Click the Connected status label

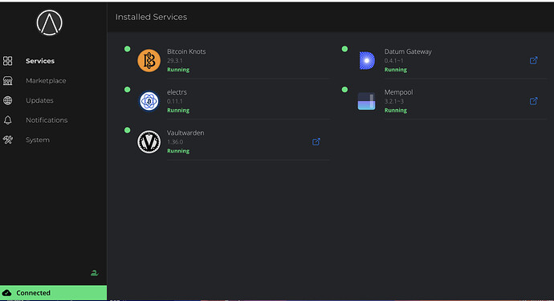point(33,293)
